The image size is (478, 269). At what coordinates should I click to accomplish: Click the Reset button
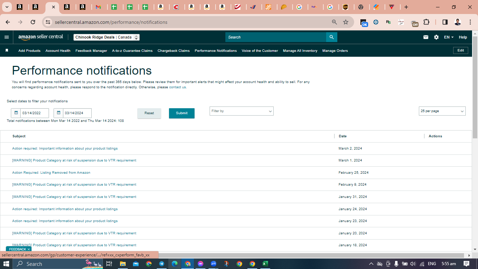(x=149, y=113)
